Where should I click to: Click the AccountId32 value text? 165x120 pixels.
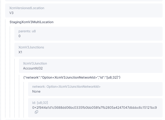click(33, 68)
